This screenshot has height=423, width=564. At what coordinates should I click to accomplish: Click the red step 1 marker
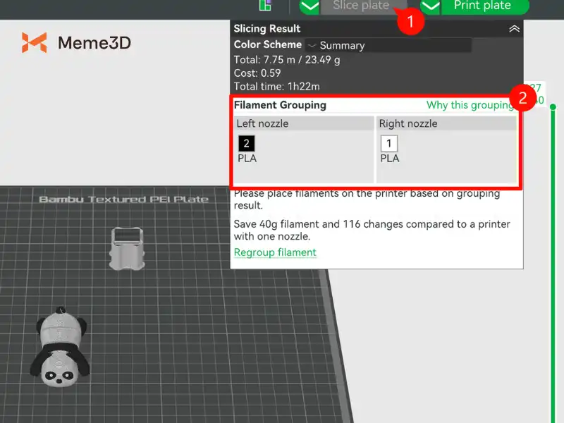click(x=410, y=20)
